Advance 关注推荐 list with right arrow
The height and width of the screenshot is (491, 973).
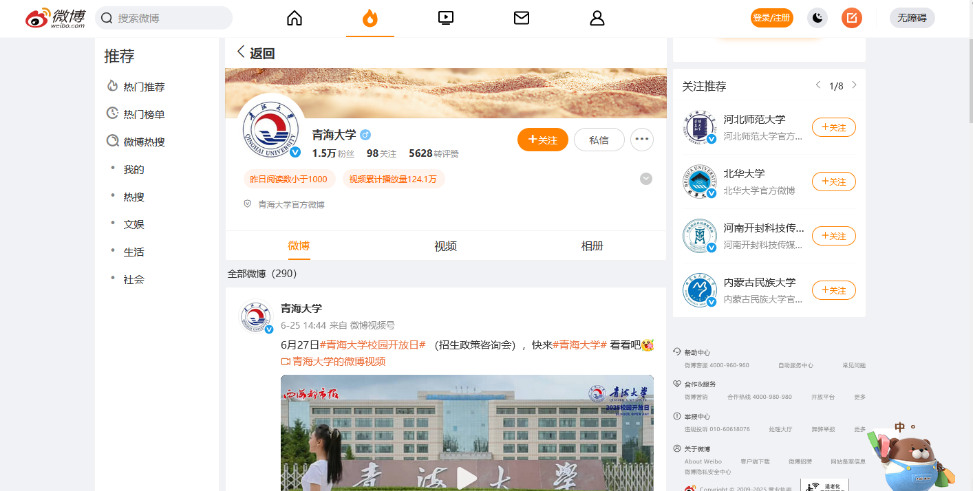click(854, 85)
